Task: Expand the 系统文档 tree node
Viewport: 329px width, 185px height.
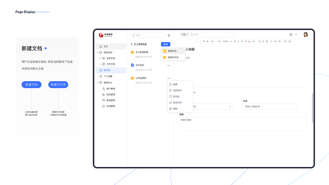Action: (x=100, y=58)
